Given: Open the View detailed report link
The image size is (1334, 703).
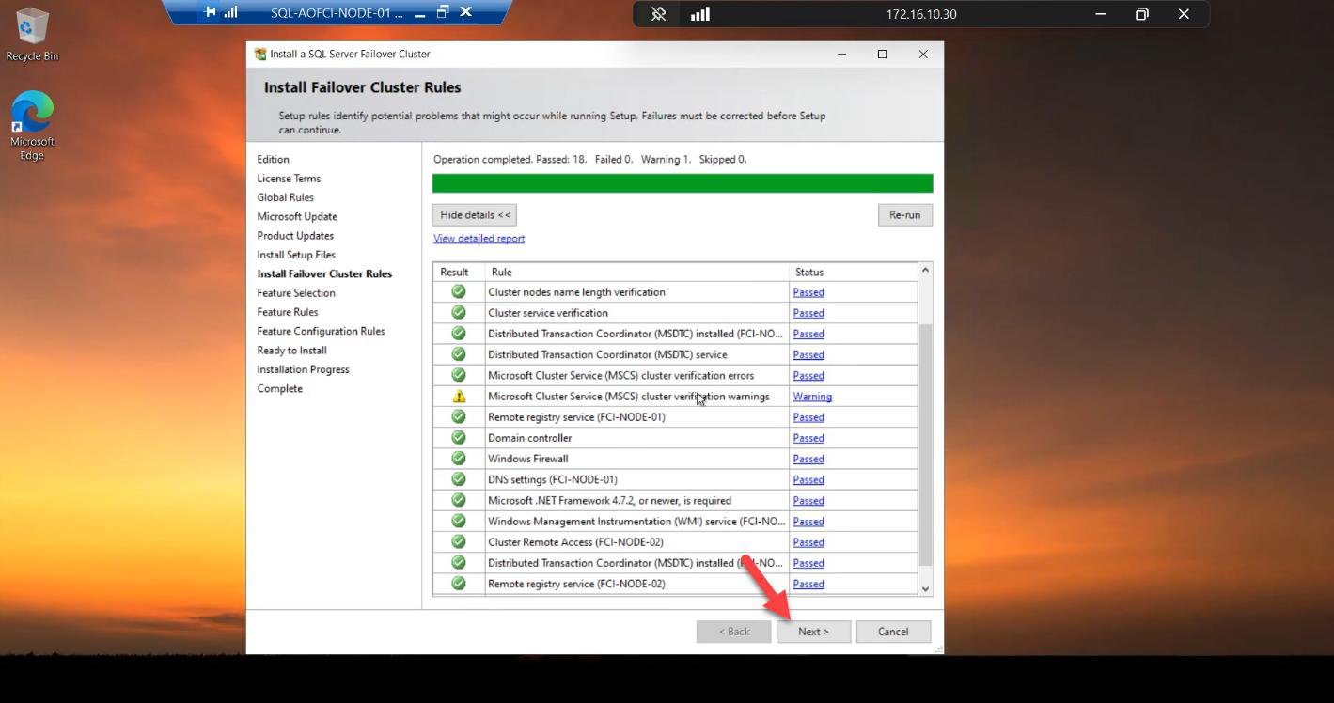Looking at the screenshot, I should [x=479, y=239].
